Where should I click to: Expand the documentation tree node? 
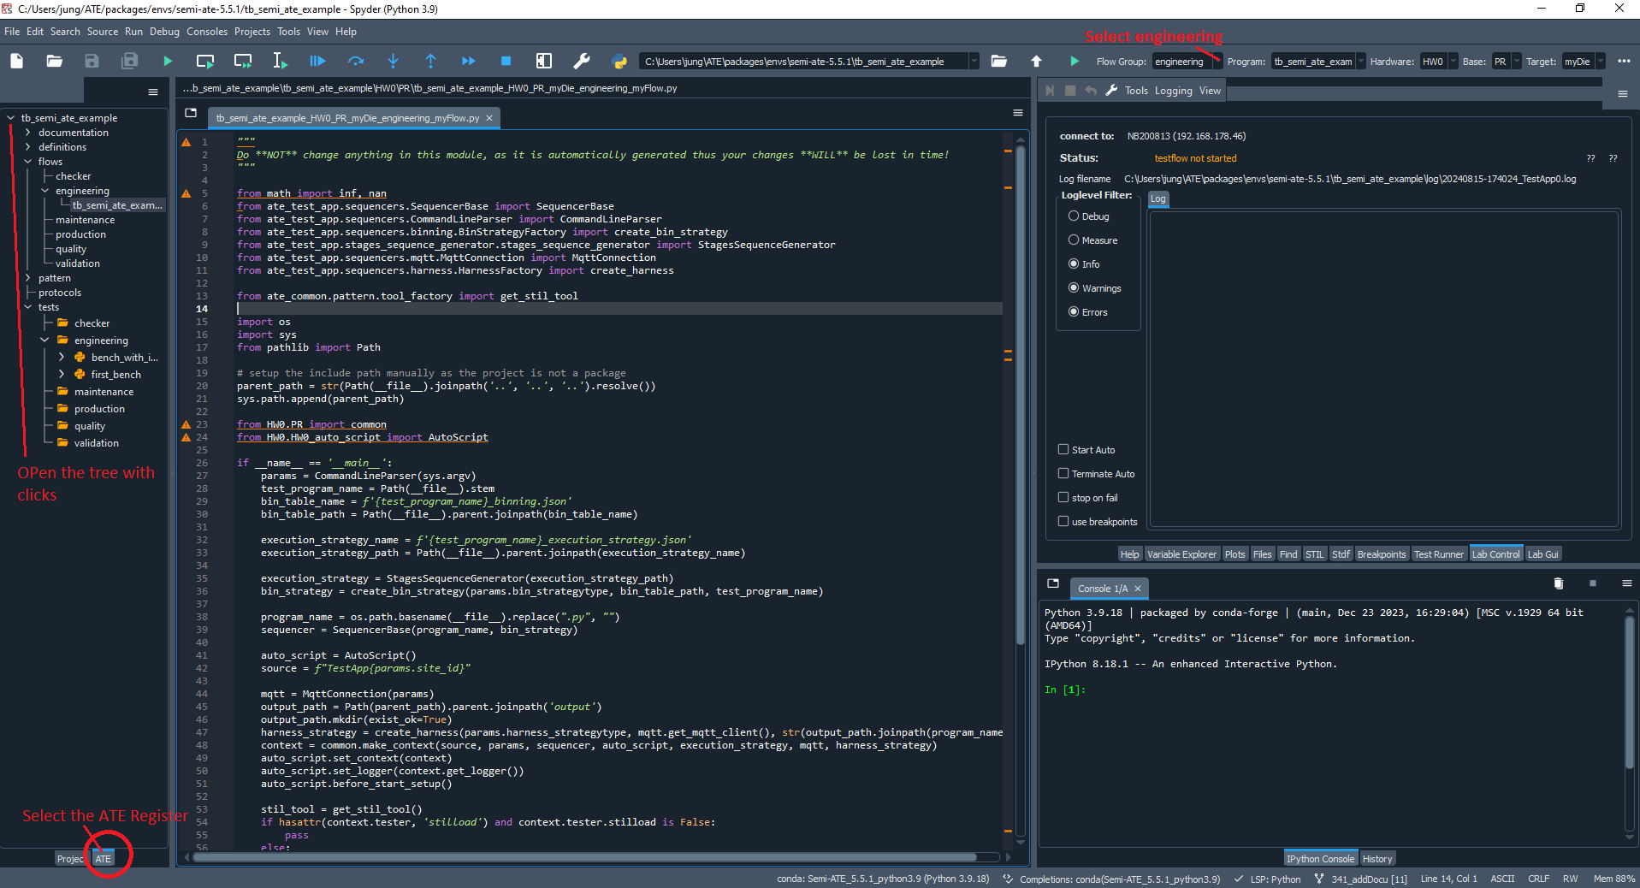(28, 133)
